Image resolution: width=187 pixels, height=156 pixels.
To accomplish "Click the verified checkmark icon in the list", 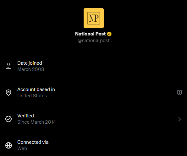I will (8, 119).
